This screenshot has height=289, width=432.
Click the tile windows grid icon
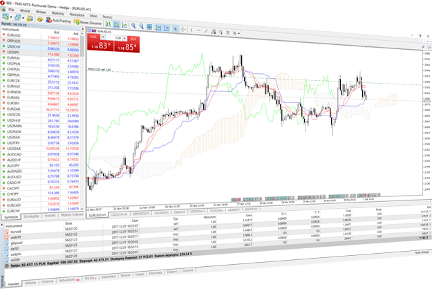pos(149,27)
